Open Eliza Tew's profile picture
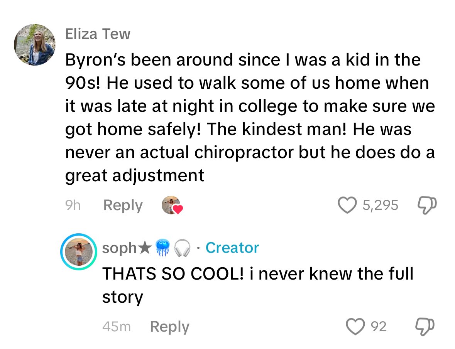This screenshot has height=349, width=455. click(x=35, y=45)
